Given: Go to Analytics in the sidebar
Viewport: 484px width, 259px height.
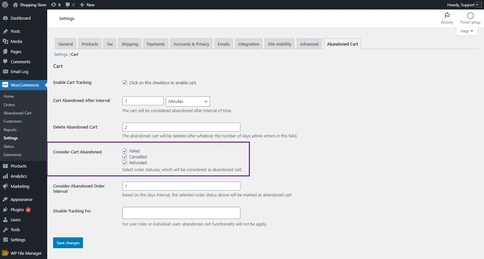Looking at the screenshot, I should point(19,176).
